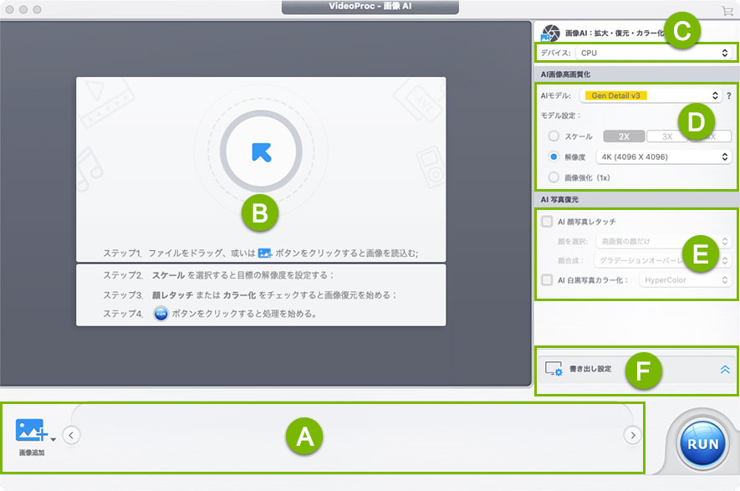Screen dimensions: 740x491
Task: Choose the 2X scale button
Action: [x=624, y=136]
